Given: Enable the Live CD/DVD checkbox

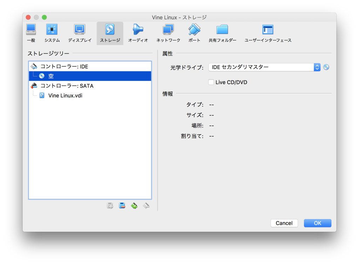Looking at the screenshot, I should tap(211, 82).
